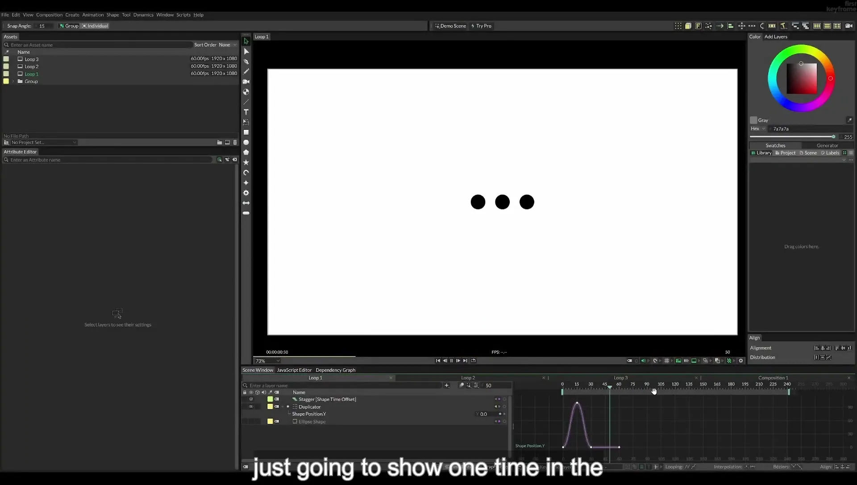The height and width of the screenshot is (485, 857).
Task: Select the arrow Select tool
Action: coord(246,41)
